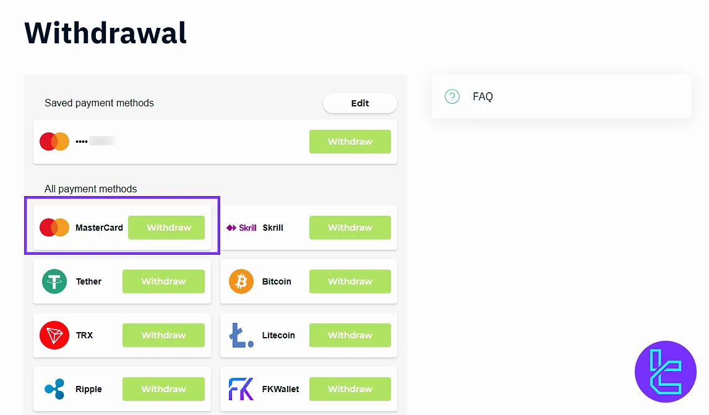Withdraw via Skrill
The image size is (709, 415).
point(350,228)
